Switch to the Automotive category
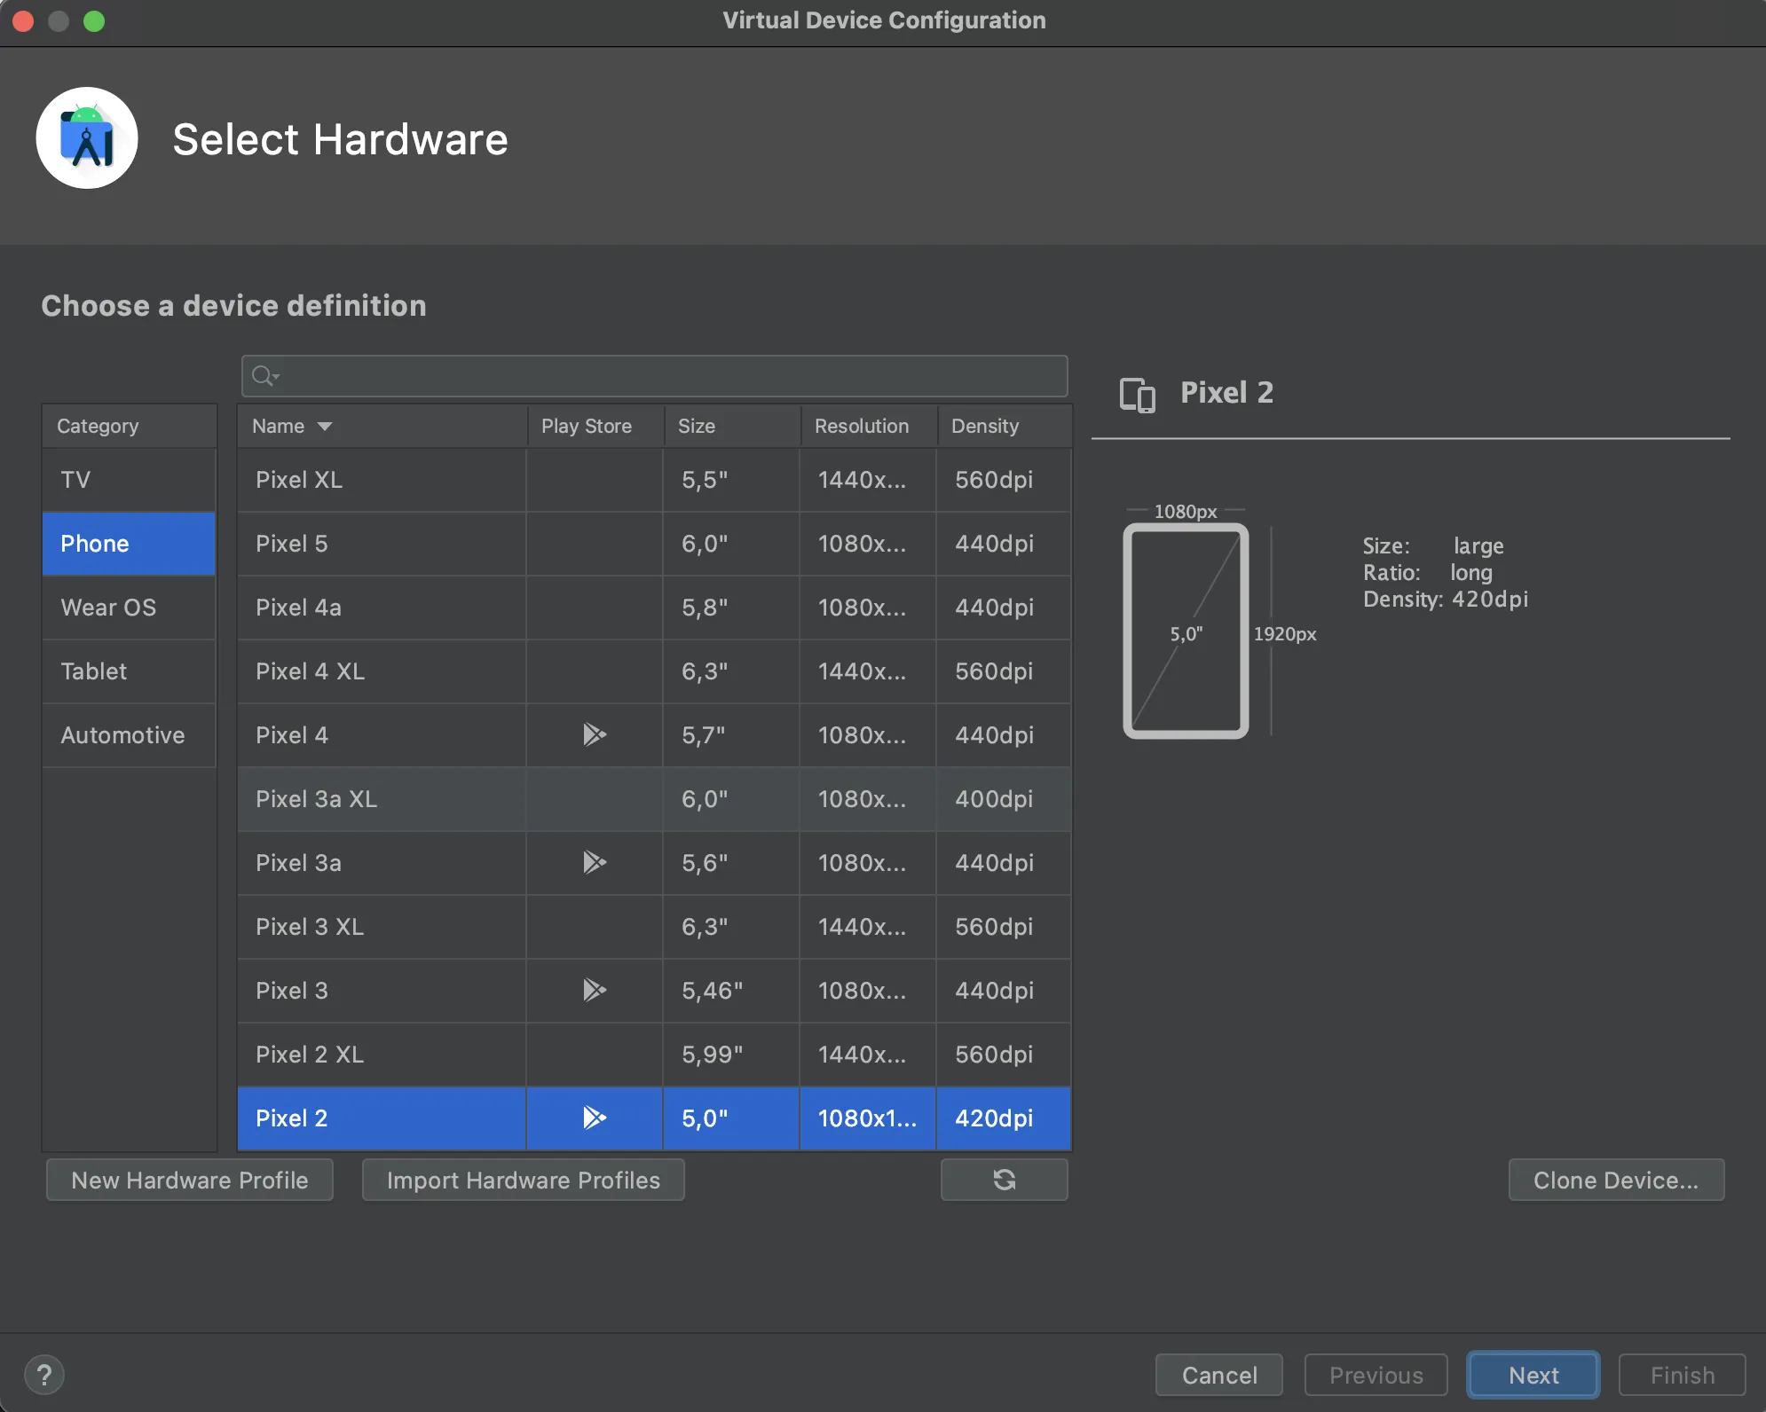Screen dimensions: 1766x1412 coord(122,735)
